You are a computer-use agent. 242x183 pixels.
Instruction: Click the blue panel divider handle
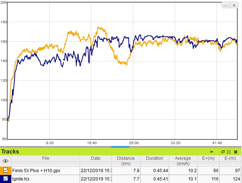coord(120,147)
